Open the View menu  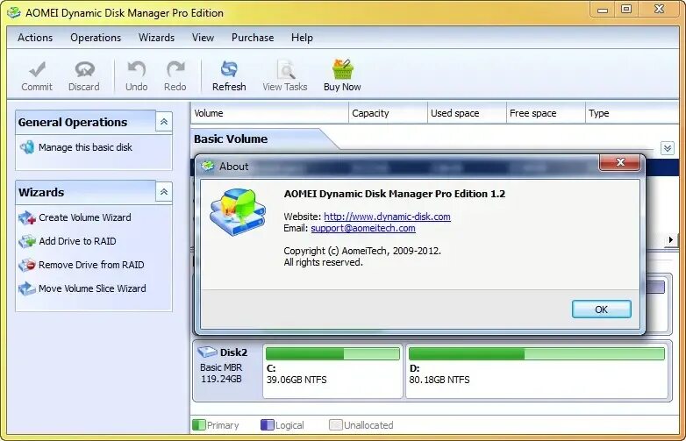tap(203, 38)
